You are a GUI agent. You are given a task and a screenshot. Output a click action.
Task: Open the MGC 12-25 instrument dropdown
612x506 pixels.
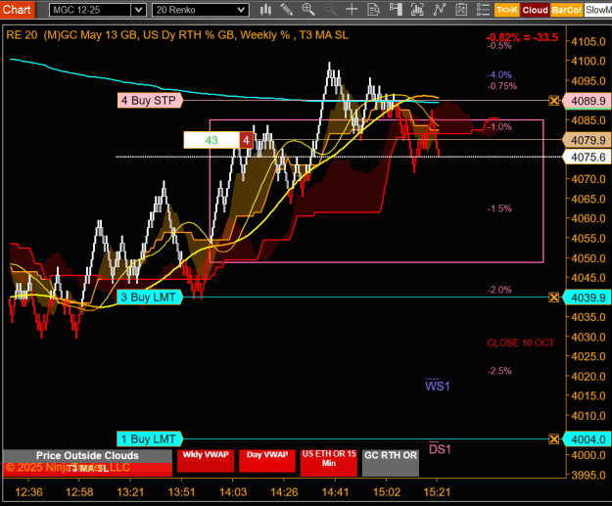coord(138,10)
